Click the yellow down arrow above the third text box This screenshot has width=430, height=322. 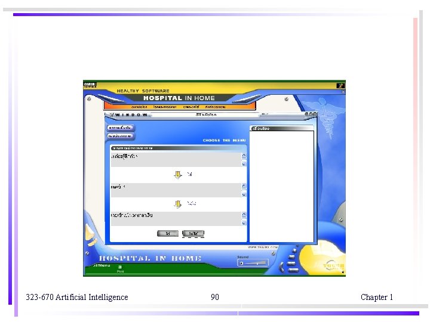click(178, 204)
